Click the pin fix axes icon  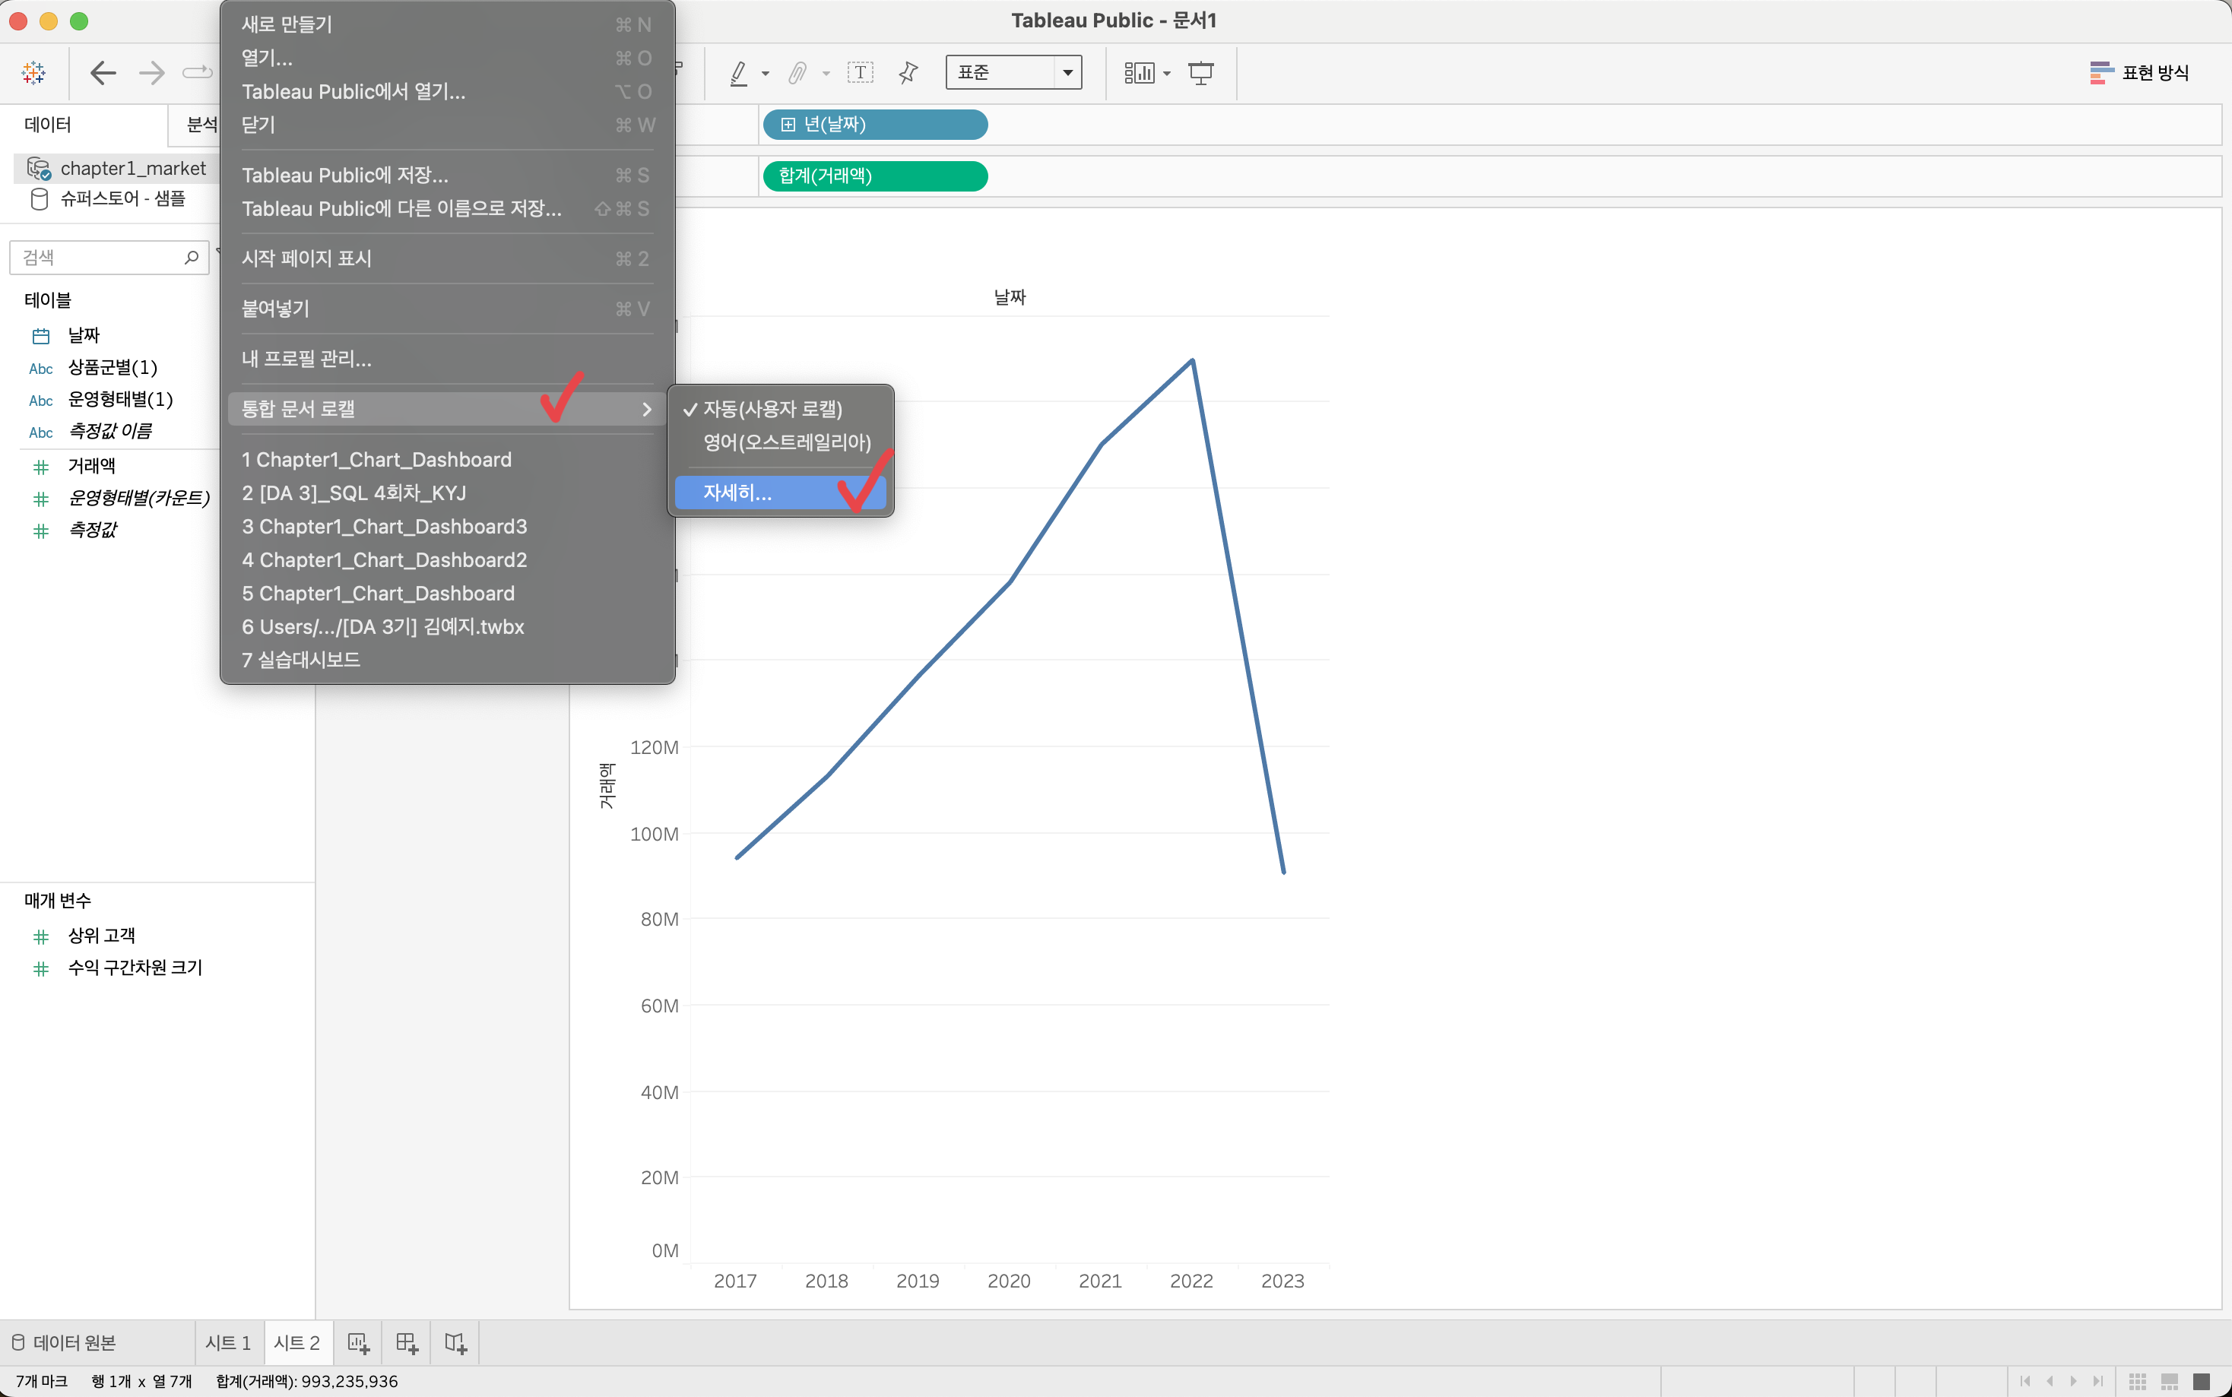pyautogui.click(x=908, y=72)
